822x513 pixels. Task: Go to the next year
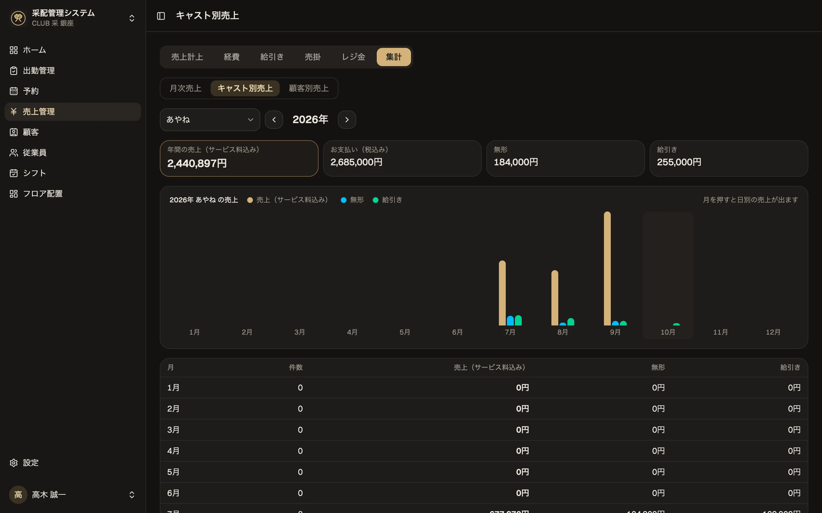tap(347, 120)
